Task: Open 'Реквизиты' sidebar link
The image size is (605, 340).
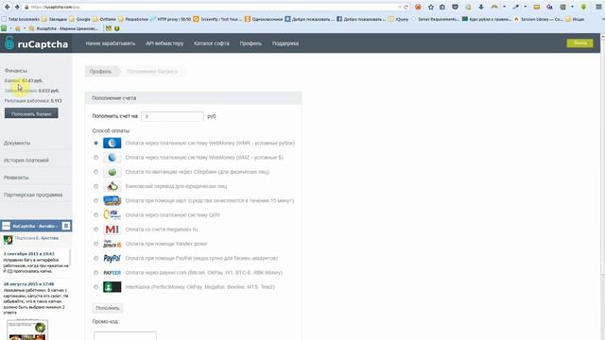Action: tap(16, 178)
